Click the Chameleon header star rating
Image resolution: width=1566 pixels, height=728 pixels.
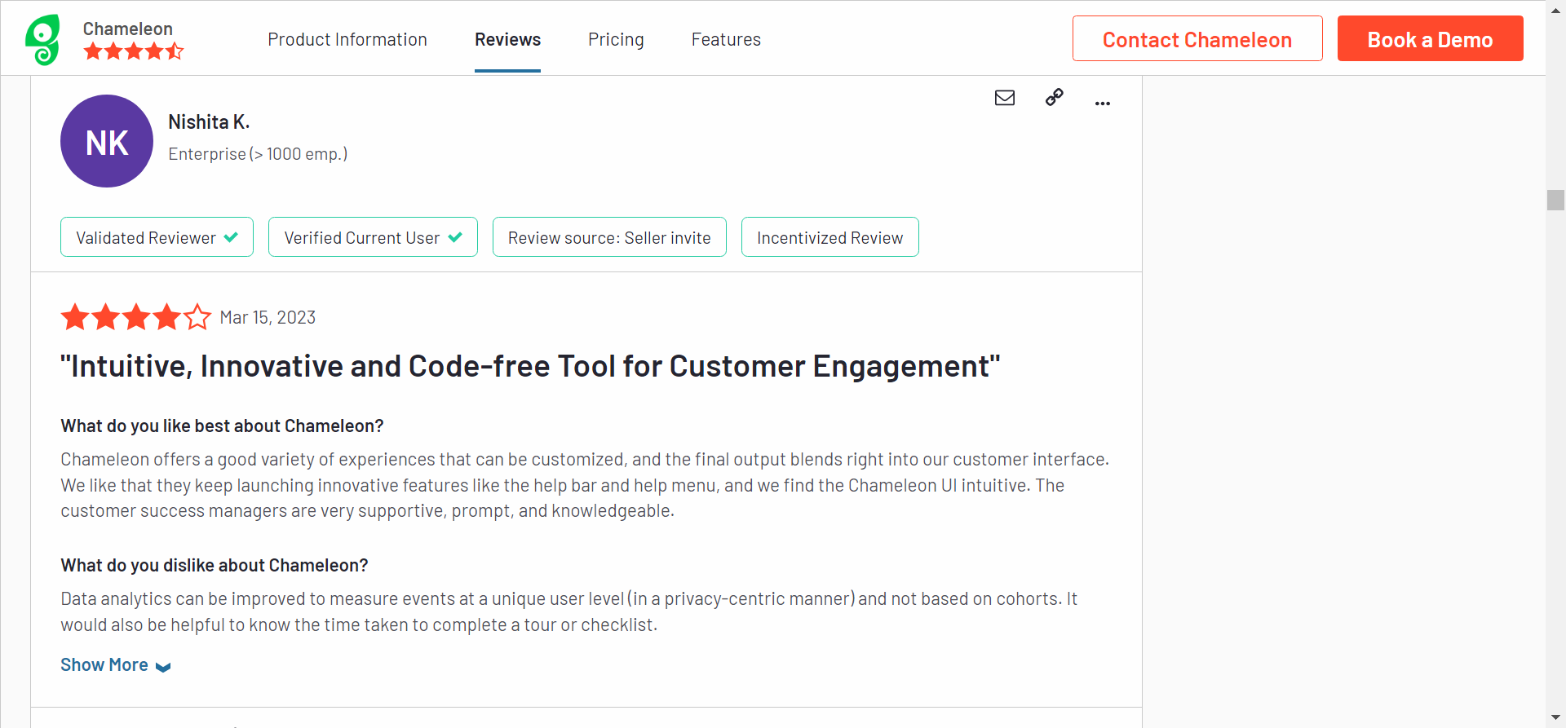pos(134,52)
